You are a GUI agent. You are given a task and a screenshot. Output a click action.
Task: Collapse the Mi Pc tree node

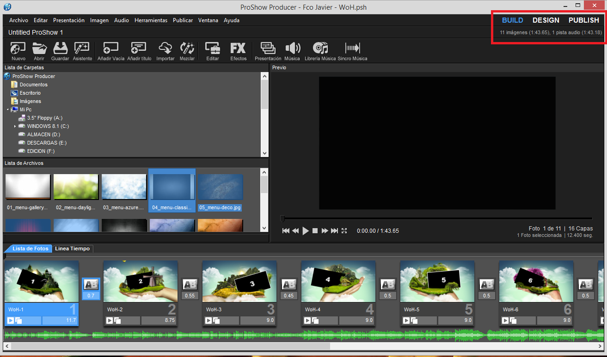click(x=8, y=109)
